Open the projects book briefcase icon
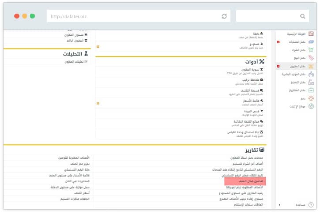 (311, 90)
